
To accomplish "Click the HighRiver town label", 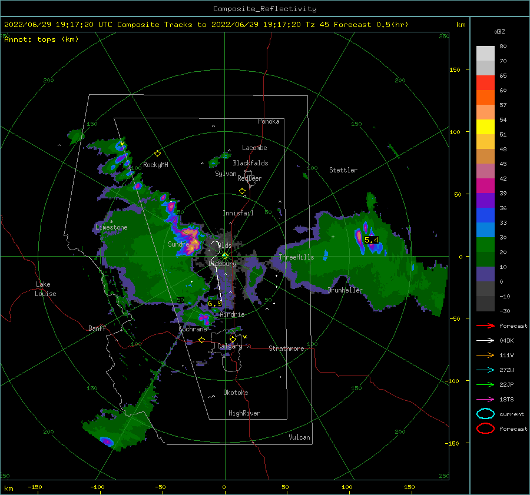I will pos(244,413).
